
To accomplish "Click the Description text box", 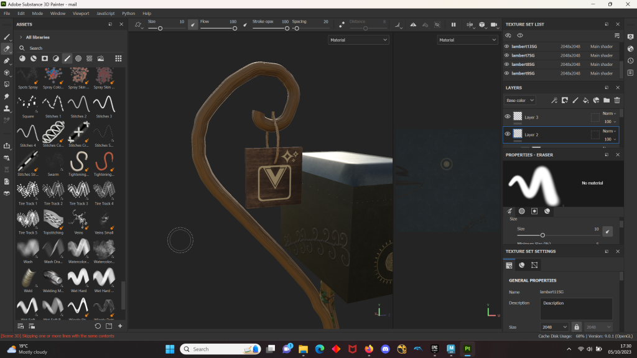I will [x=576, y=309].
